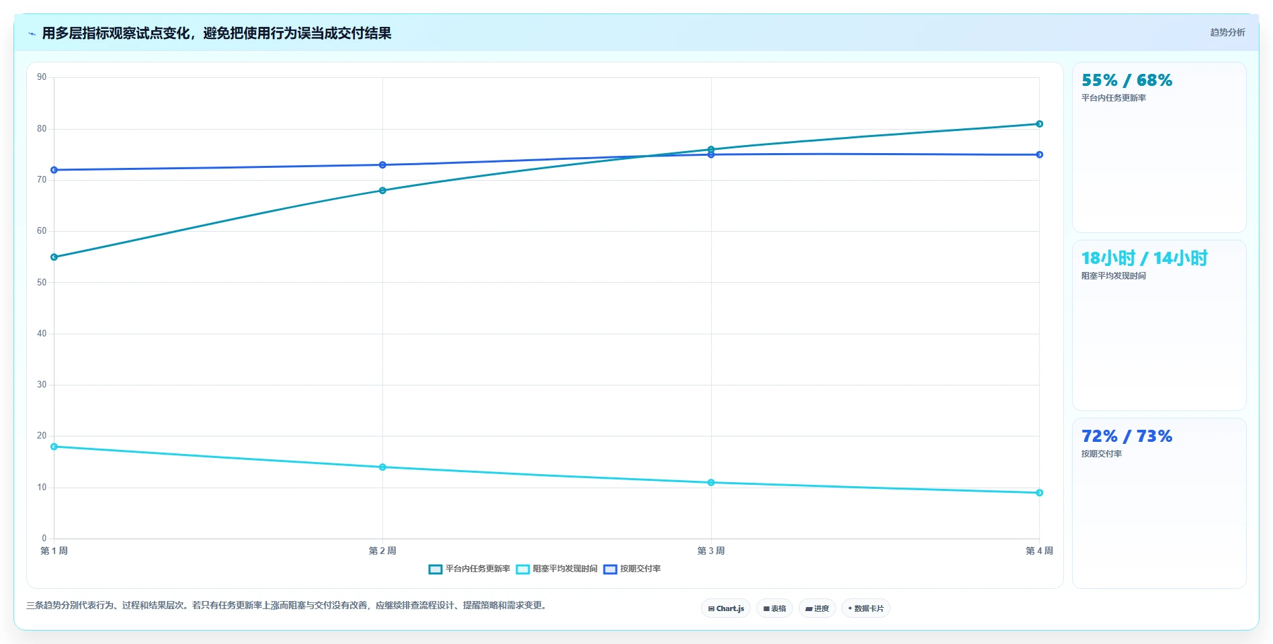
Task: Toggle 平台内任务更新率 legend series
Action: [x=469, y=569]
